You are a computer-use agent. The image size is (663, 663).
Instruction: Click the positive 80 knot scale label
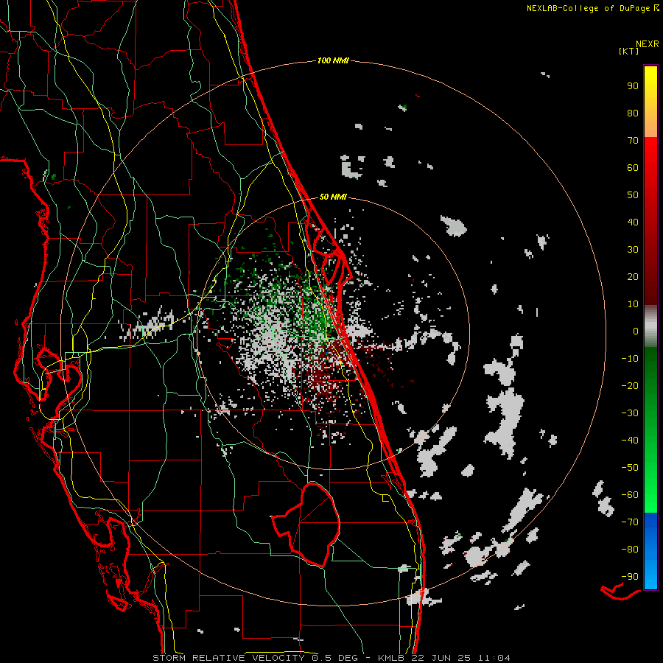633,113
